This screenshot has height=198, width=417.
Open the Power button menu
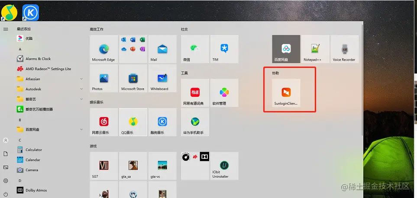[6, 194]
